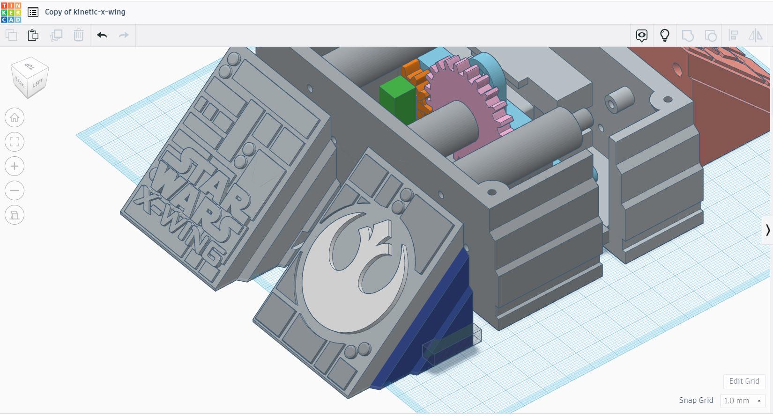Click the Home view button

[15, 117]
